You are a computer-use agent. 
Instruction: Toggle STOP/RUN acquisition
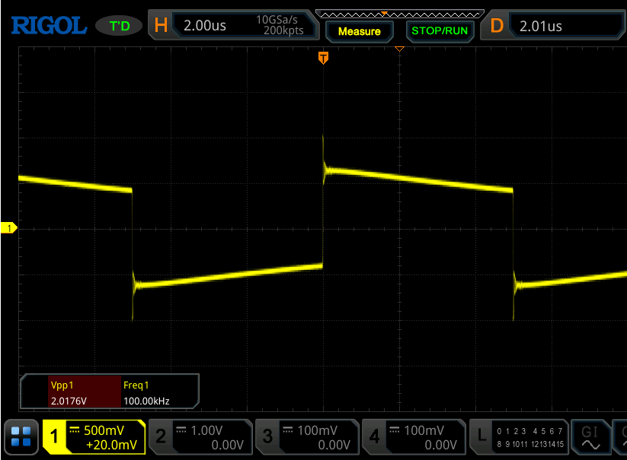(440, 30)
